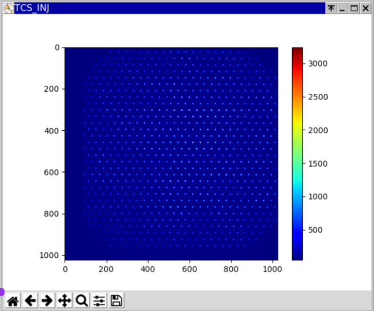The width and height of the screenshot is (374, 311).
Task: Click the red top of the colorbar
Action: (297, 49)
